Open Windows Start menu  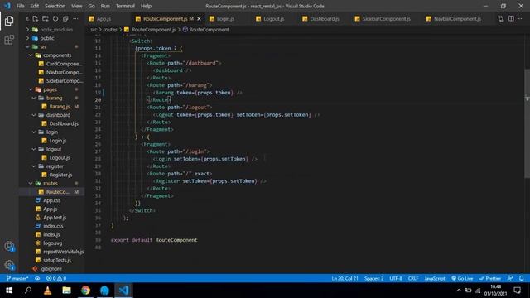9,291
